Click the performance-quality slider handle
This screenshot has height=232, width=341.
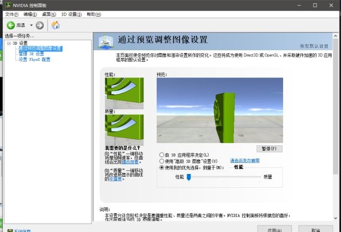(x=189, y=177)
